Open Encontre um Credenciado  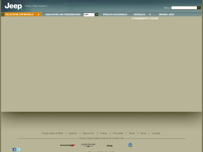click(x=63, y=15)
